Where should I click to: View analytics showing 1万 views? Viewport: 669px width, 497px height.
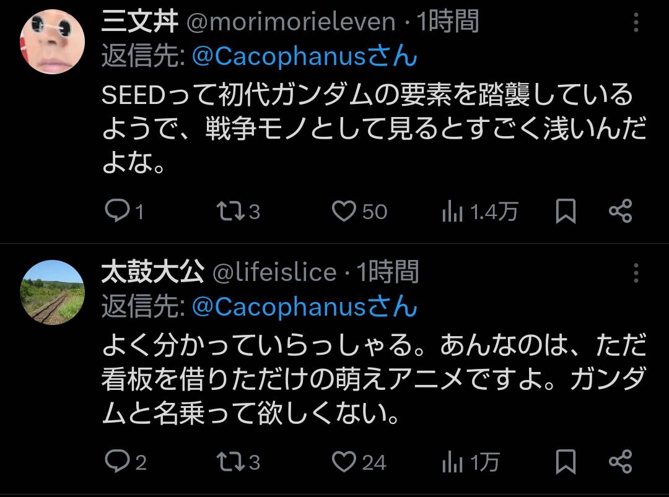pos(453,462)
